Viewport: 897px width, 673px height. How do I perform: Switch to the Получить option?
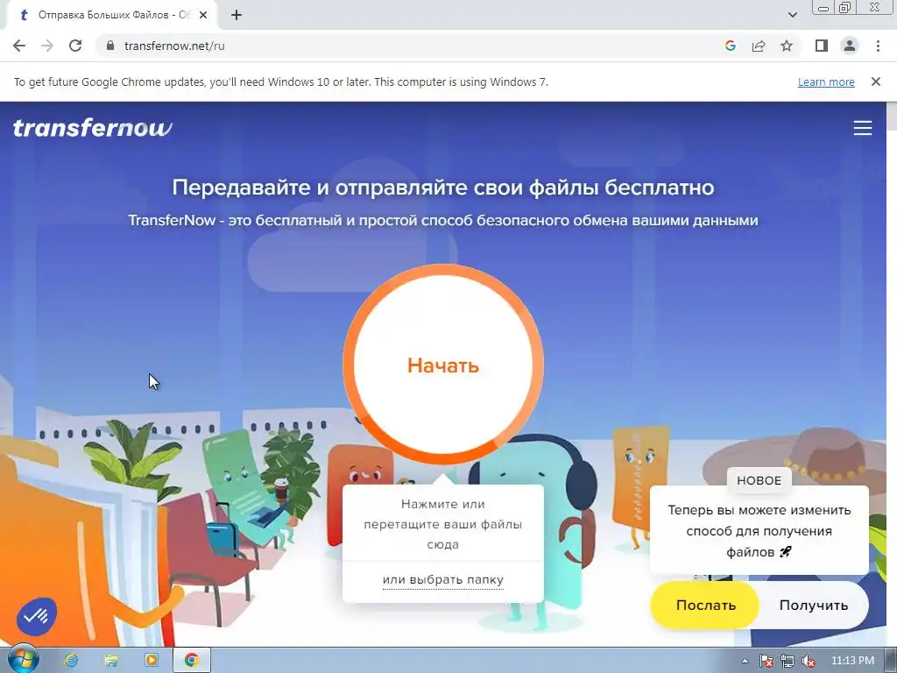pos(814,605)
